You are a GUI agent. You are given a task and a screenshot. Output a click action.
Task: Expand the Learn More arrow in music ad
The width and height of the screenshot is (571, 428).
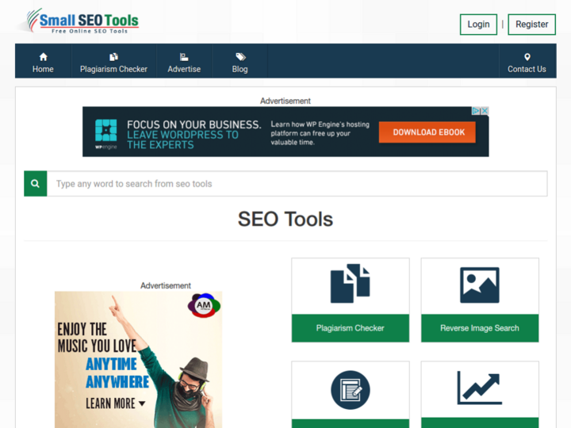pyautogui.click(x=142, y=403)
